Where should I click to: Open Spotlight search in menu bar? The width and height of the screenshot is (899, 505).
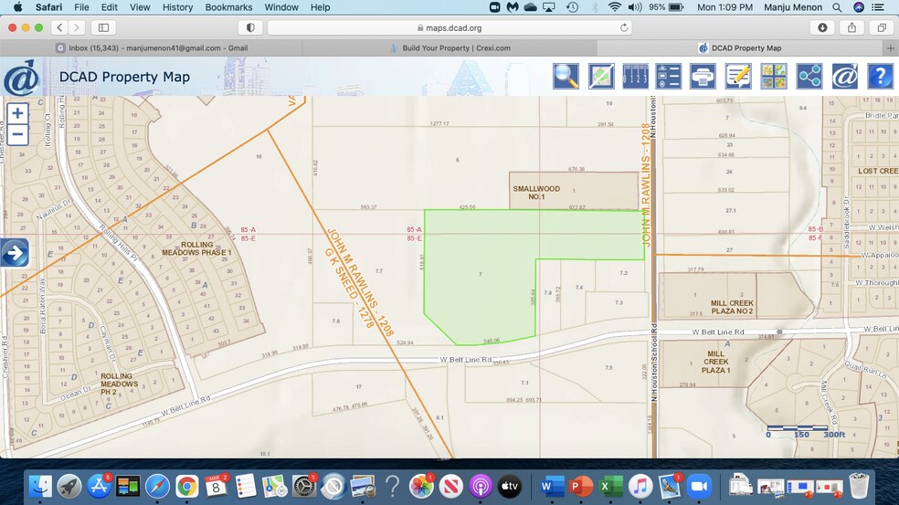(837, 7)
